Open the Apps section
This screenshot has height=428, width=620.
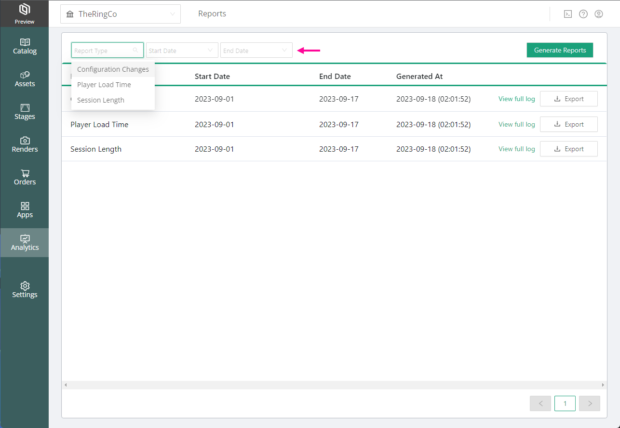point(25,210)
